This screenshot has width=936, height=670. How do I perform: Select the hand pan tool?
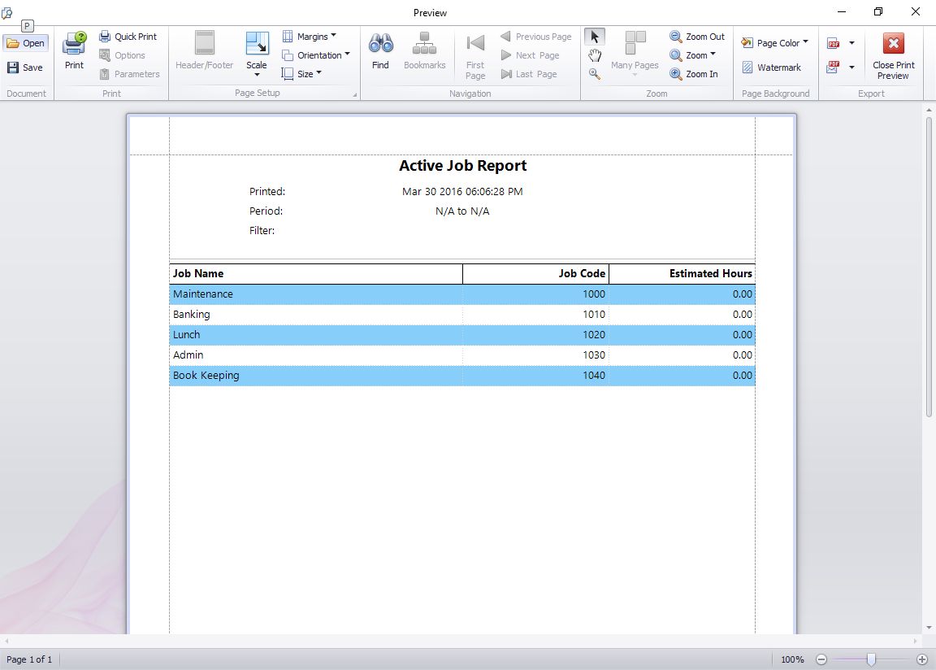pyautogui.click(x=595, y=55)
